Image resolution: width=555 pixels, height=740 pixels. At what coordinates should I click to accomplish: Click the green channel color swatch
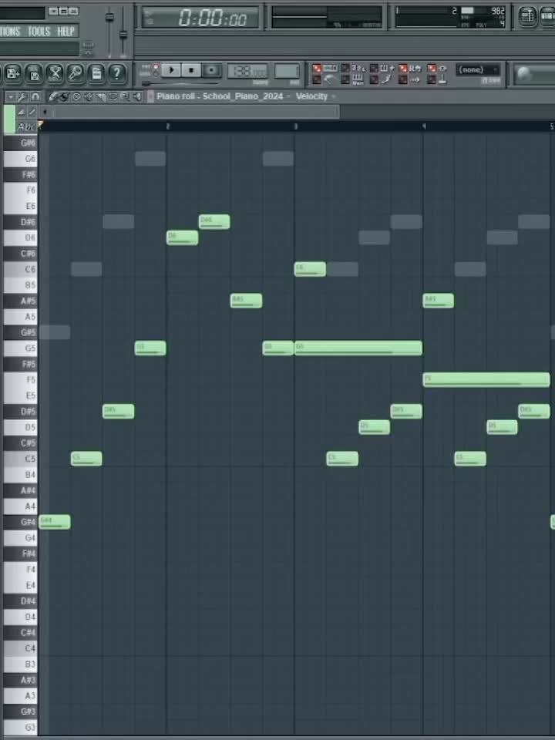[9, 119]
